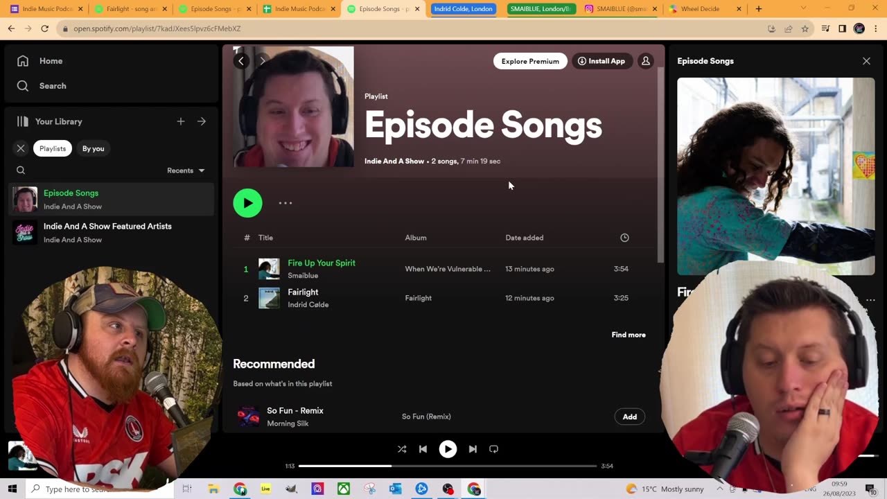The width and height of the screenshot is (887, 499).
Task: Play the current track in player bar
Action: [448, 449]
